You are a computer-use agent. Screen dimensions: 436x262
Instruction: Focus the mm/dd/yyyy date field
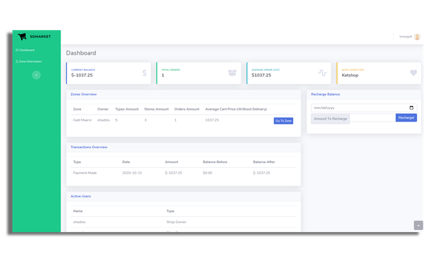click(364, 108)
